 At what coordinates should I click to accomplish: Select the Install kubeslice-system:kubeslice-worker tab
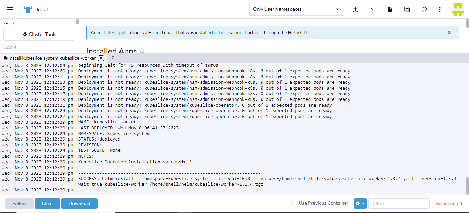point(52,58)
